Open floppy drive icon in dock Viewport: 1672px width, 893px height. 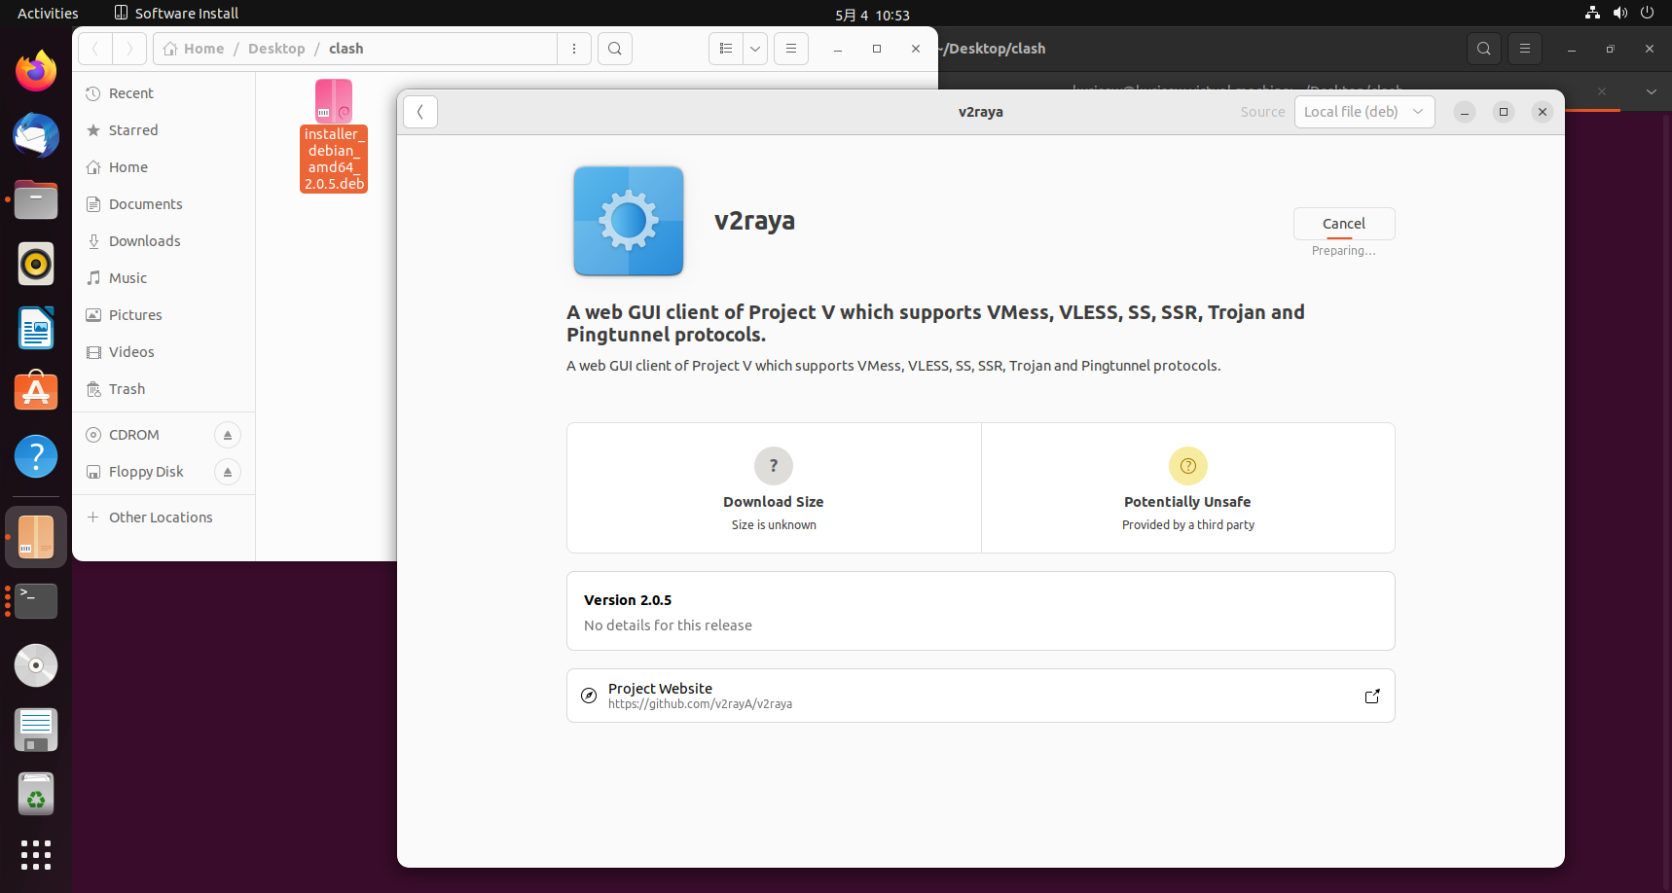[x=36, y=730]
